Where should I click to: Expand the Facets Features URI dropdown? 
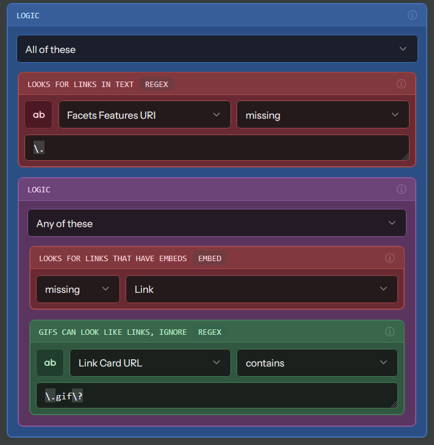pyautogui.click(x=144, y=115)
